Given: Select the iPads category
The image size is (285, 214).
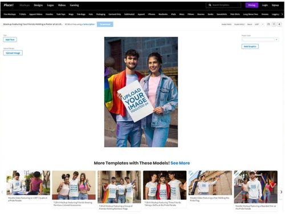Looking at the screenshot, I should tap(173, 14).
